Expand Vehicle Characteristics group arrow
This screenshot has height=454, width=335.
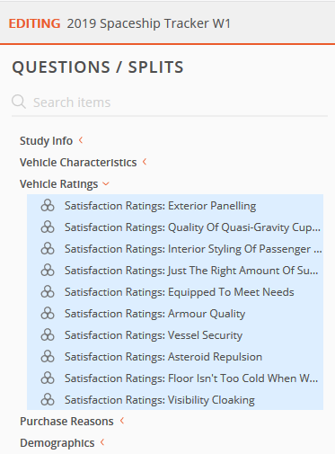click(x=145, y=162)
